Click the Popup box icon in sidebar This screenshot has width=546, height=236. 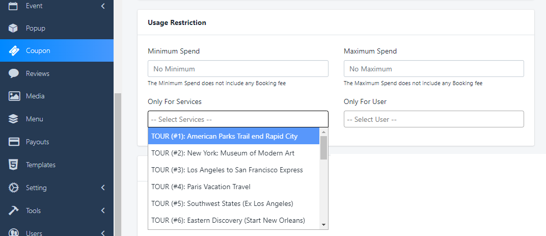14,28
